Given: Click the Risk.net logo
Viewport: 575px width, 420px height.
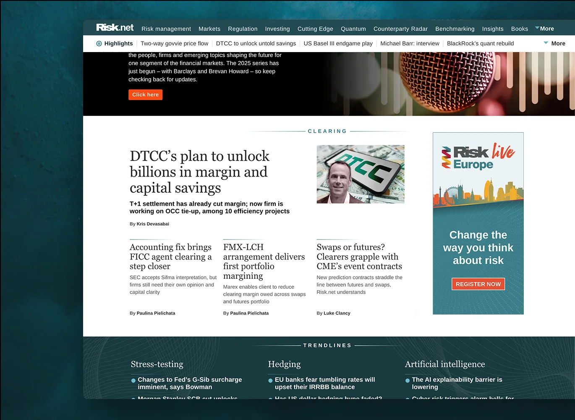Looking at the screenshot, I should [115, 28].
